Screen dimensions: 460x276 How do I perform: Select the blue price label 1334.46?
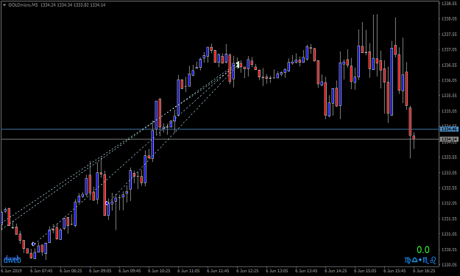tap(449, 130)
